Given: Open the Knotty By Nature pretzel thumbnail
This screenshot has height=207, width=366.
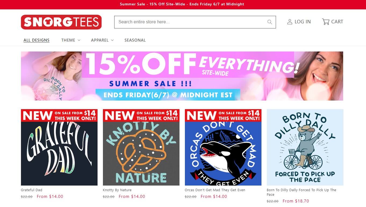Looking at the screenshot, I should coord(141,147).
